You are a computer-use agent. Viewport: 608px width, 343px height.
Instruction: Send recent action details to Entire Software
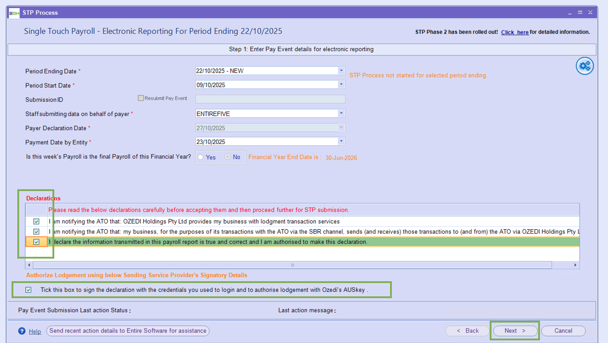click(x=128, y=331)
